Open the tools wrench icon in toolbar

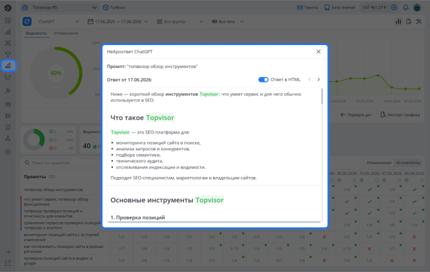point(419,21)
